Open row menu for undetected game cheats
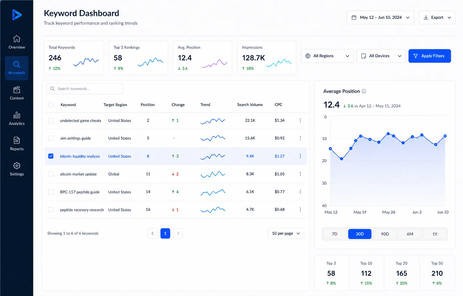This screenshot has height=296, width=463. (300, 120)
